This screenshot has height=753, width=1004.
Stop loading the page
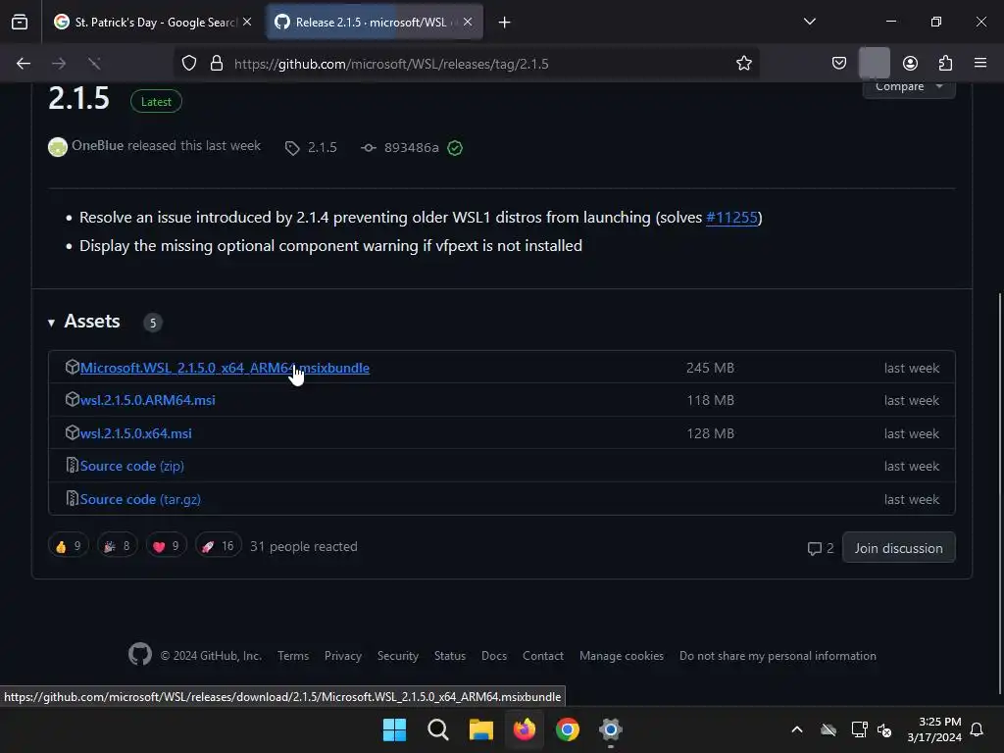94,64
